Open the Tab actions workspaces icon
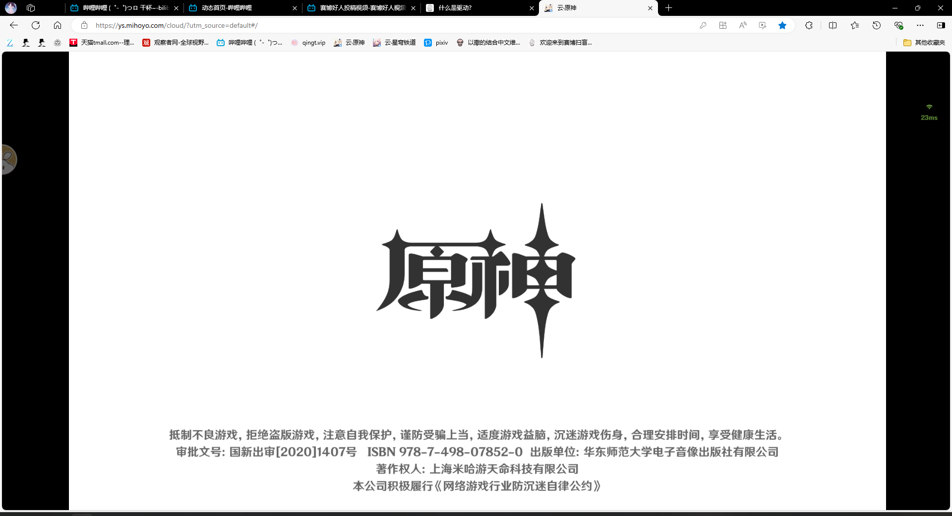The width and height of the screenshot is (952, 516). (x=31, y=8)
